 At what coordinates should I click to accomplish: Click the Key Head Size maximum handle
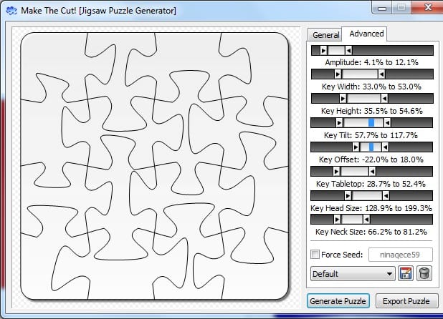coord(386,195)
